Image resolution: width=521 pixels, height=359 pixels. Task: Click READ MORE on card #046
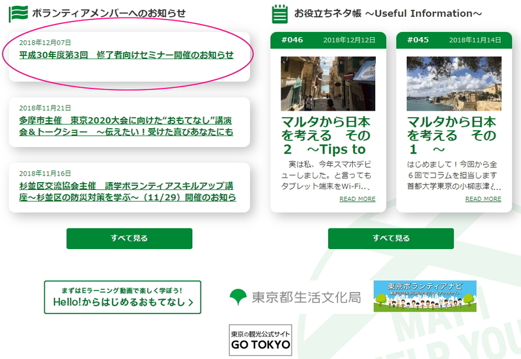tap(357, 199)
